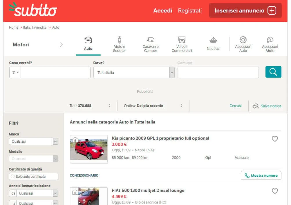Image resolution: width=291 pixels, height=205 pixels.
Task: Enable Solo auto certificate option
Action: (12, 176)
